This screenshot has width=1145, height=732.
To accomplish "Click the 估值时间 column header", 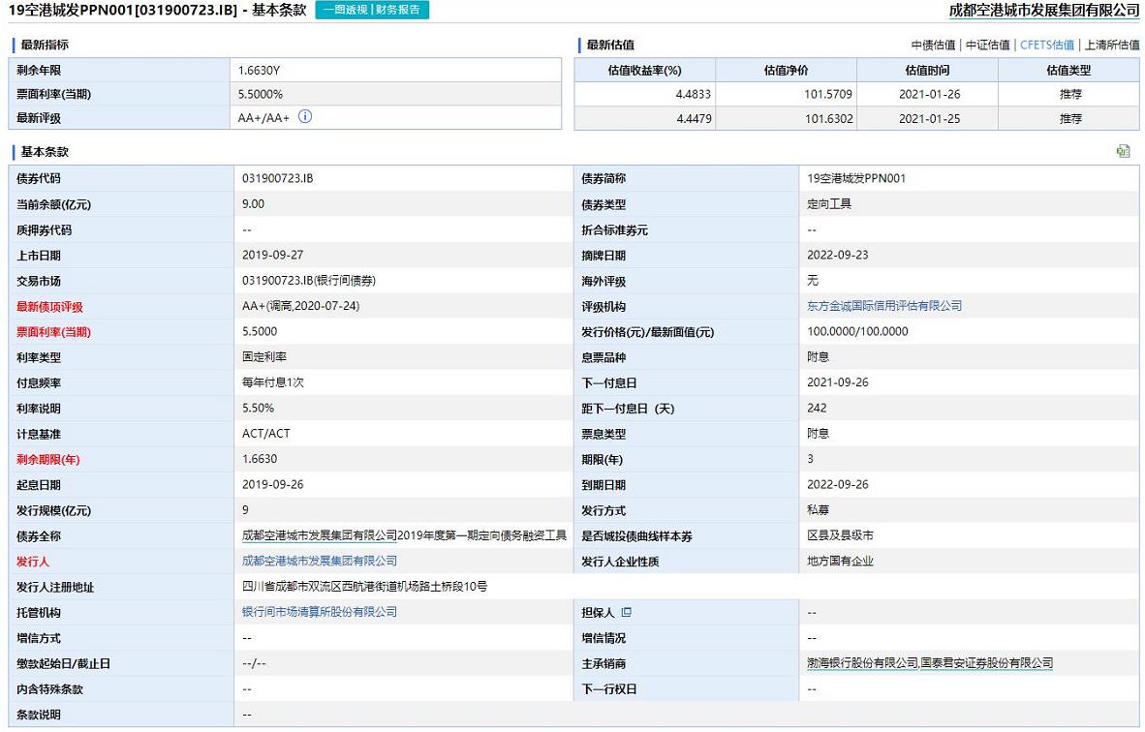I will click(927, 70).
